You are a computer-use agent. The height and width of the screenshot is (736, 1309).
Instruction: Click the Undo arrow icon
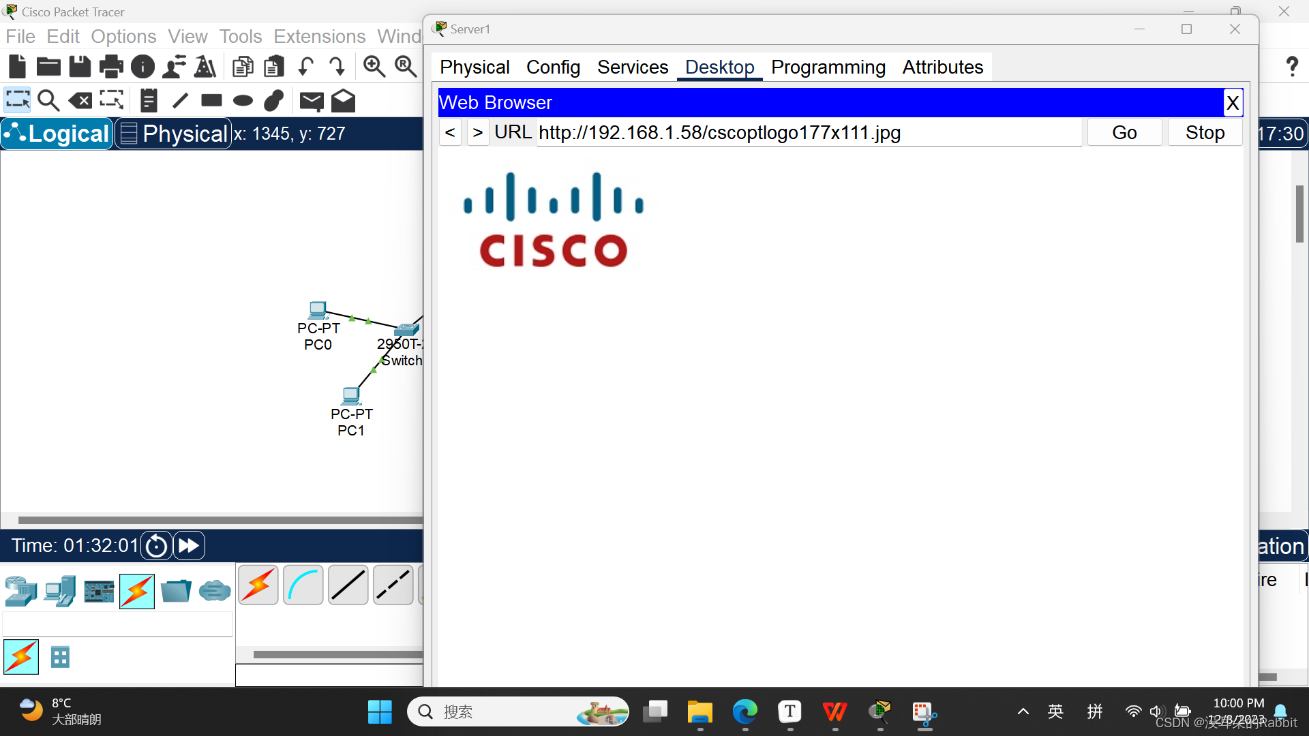tap(305, 66)
